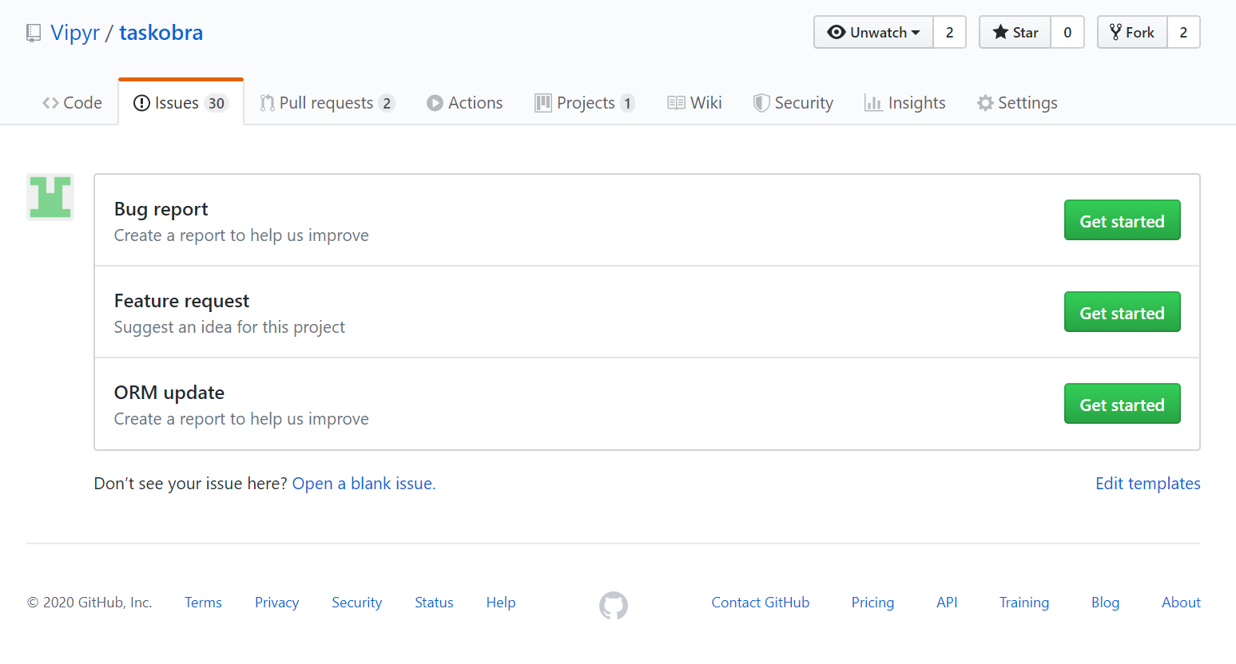Screen dimensions: 1236x664
Task: Get started with a Bug report
Action: (x=1122, y=220)
